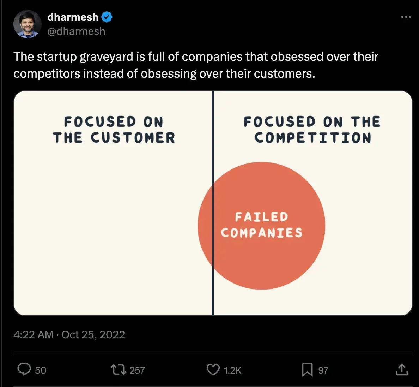Click the startup graveyard tweet text

196,65
